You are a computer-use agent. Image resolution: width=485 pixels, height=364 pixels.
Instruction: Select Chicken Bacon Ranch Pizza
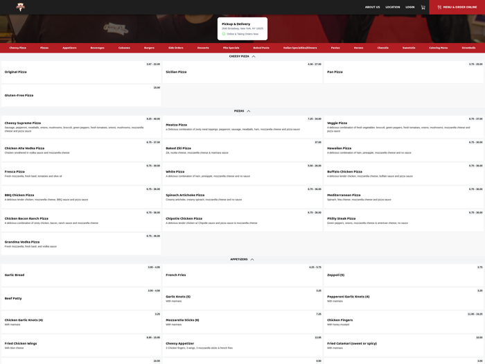tap(81, 220)
